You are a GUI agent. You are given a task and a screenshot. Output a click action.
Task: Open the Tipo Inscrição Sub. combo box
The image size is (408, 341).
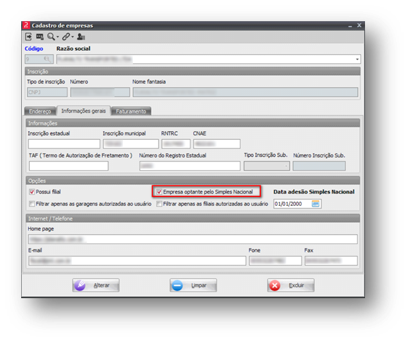coord(266,166)
